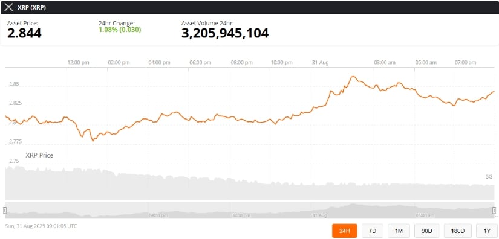Click the XRP Price legend label
This screenshot has height=239, width=499.
tap(39, 155)
